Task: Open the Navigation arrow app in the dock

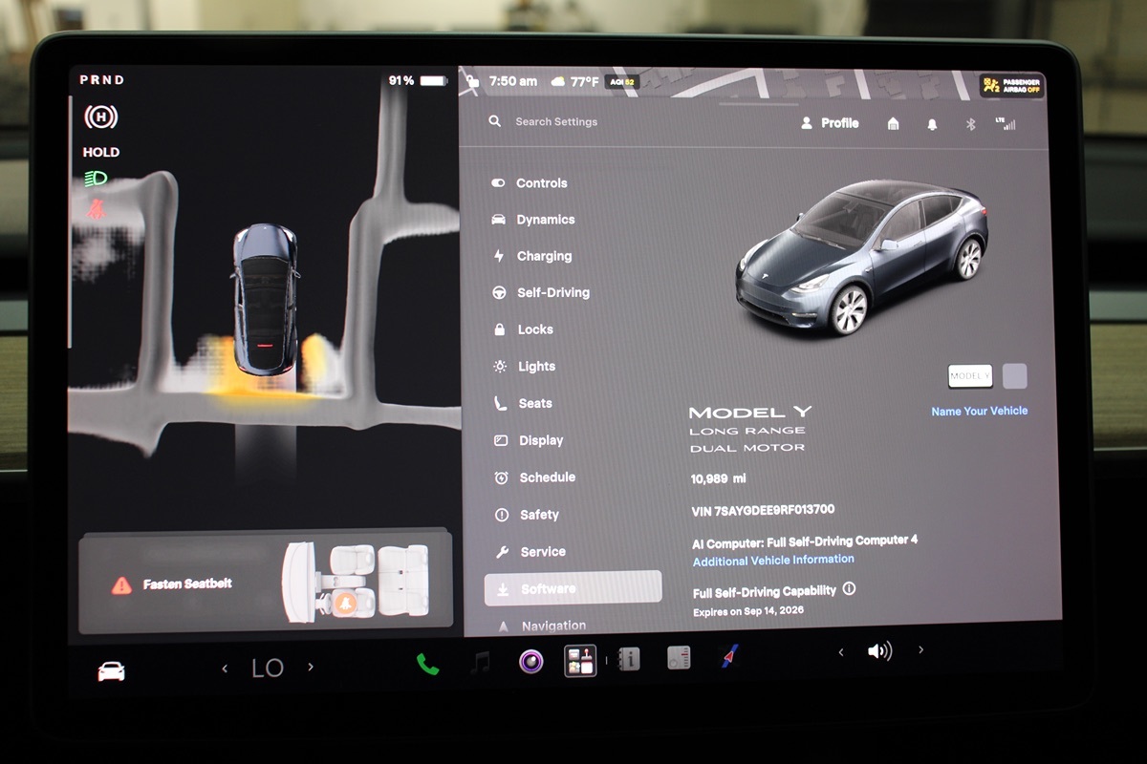Action: (729, 656)
